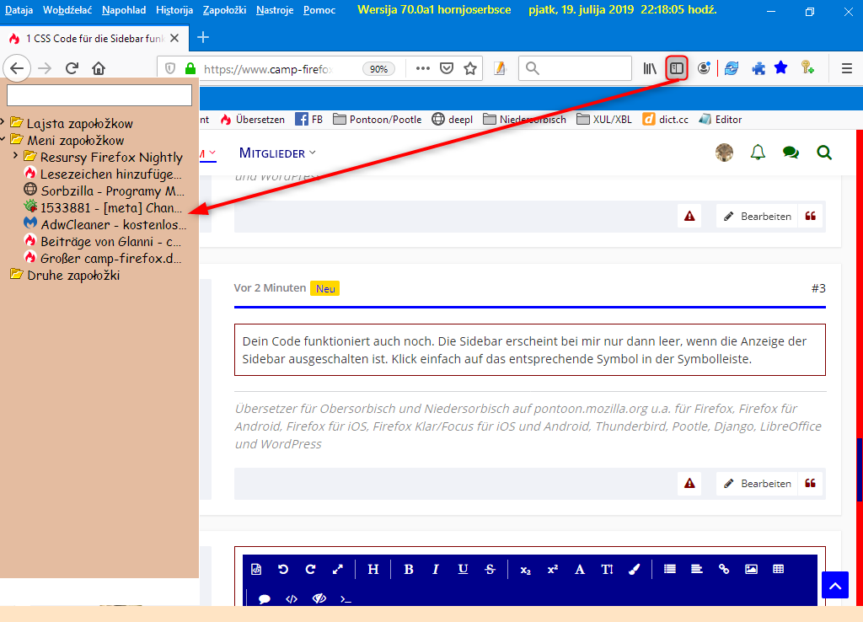The image size is (863, 622).
Task: Maximize the editor with the expand arrows
Action: [x=338, y=569]
